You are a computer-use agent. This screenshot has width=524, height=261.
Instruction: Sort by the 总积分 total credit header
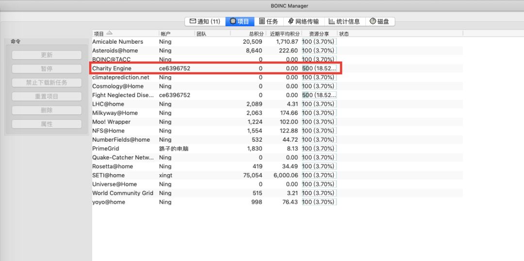(248, 33)
